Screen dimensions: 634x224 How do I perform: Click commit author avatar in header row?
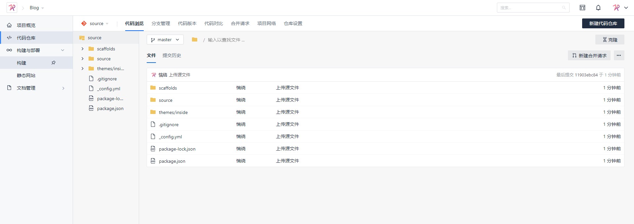[154, 75]
